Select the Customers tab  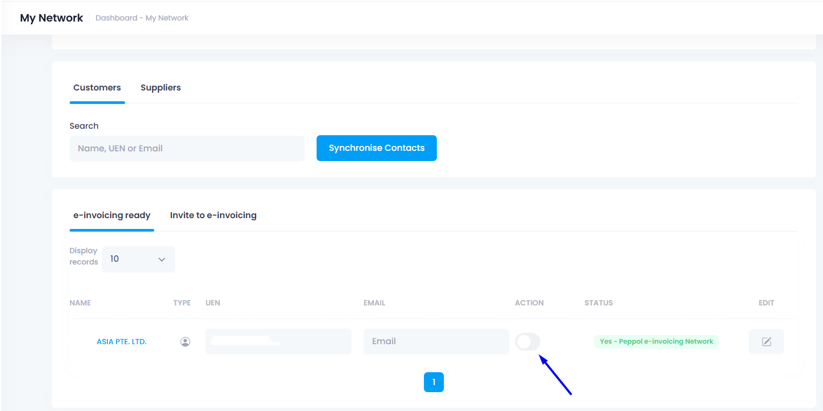point(97,88)
